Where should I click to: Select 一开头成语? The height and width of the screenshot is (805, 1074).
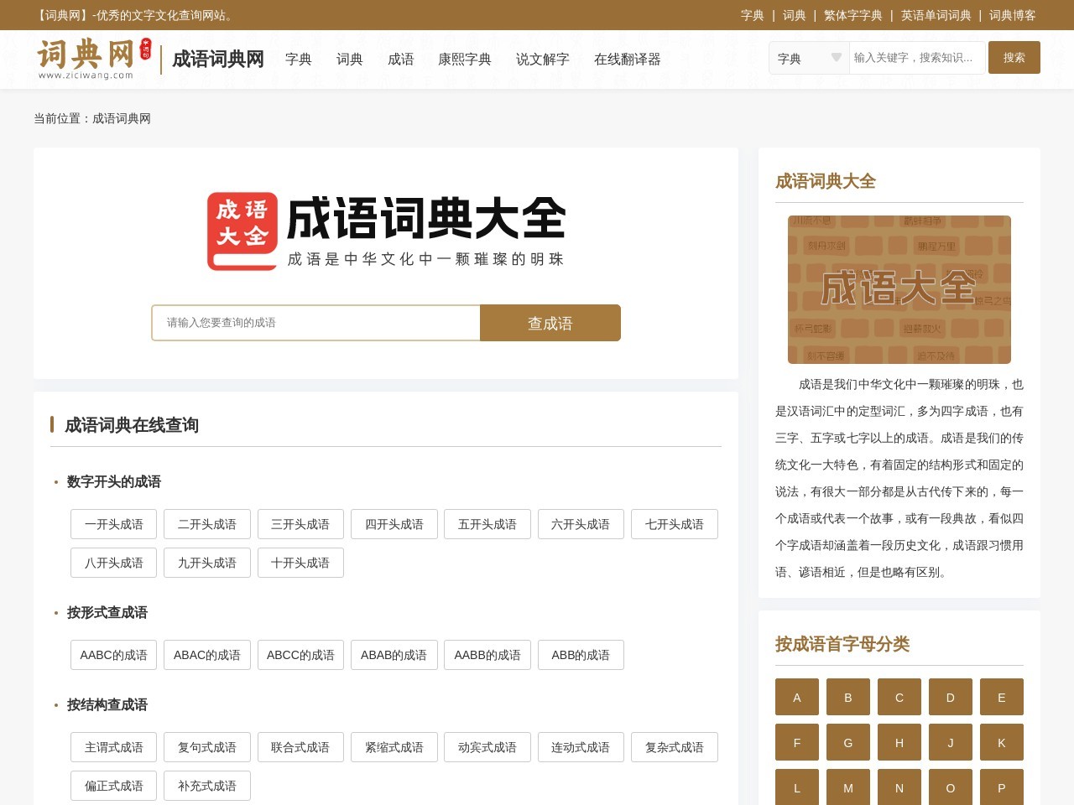(x=114, y=524)
